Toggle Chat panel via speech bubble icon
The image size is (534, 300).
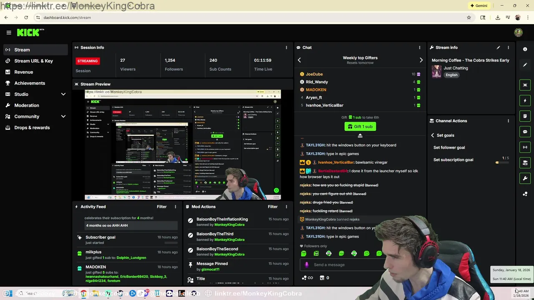[x=525, y=132]
